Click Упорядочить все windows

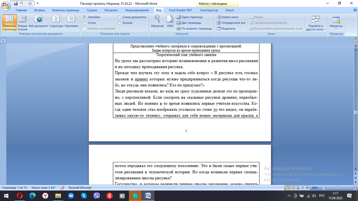(x=231, y=23)
